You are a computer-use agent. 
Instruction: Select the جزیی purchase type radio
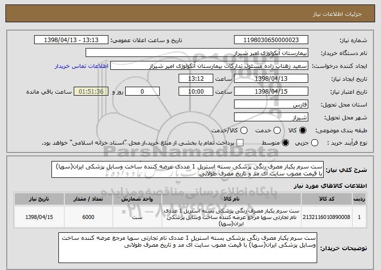(x=314, y=143)
